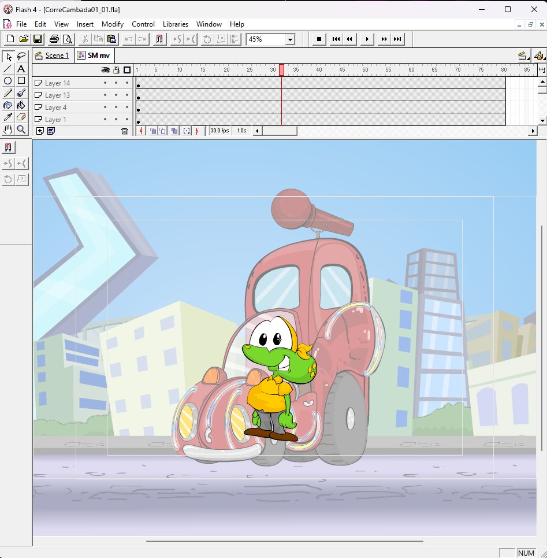Select the Oval tool
This screenshot has height=558, width=547.
(x=8, y=81)
